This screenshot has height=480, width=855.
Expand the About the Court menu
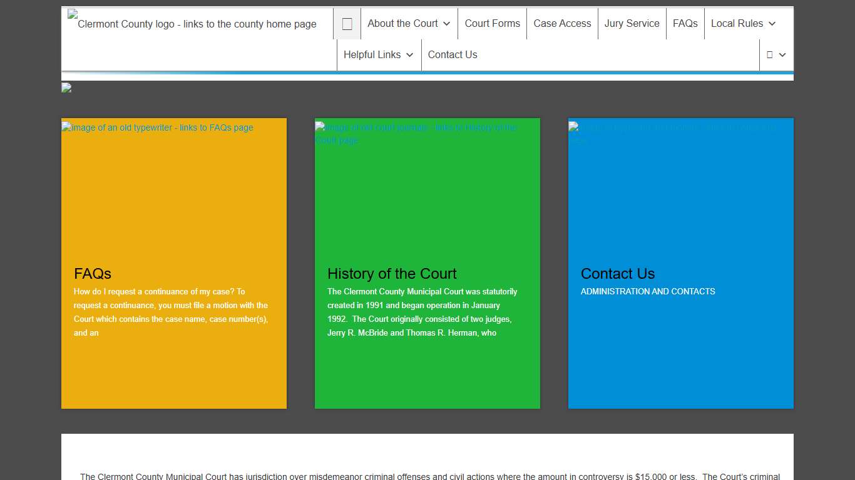409,24
